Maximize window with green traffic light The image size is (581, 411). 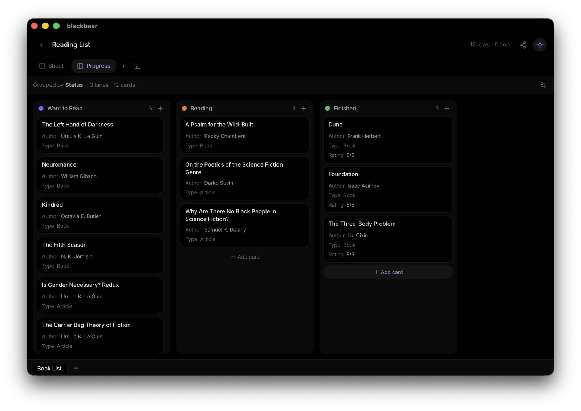(56, 26)
